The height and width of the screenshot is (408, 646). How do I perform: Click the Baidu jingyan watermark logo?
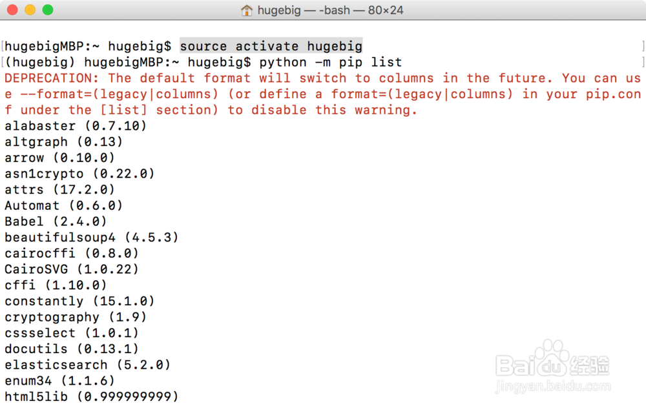pyautogui.click(x=553, y=365)
